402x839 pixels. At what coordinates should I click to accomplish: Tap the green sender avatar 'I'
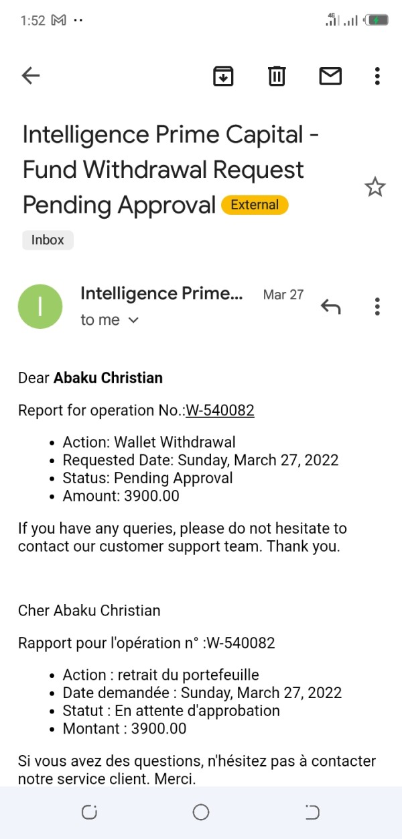[40, 307]
